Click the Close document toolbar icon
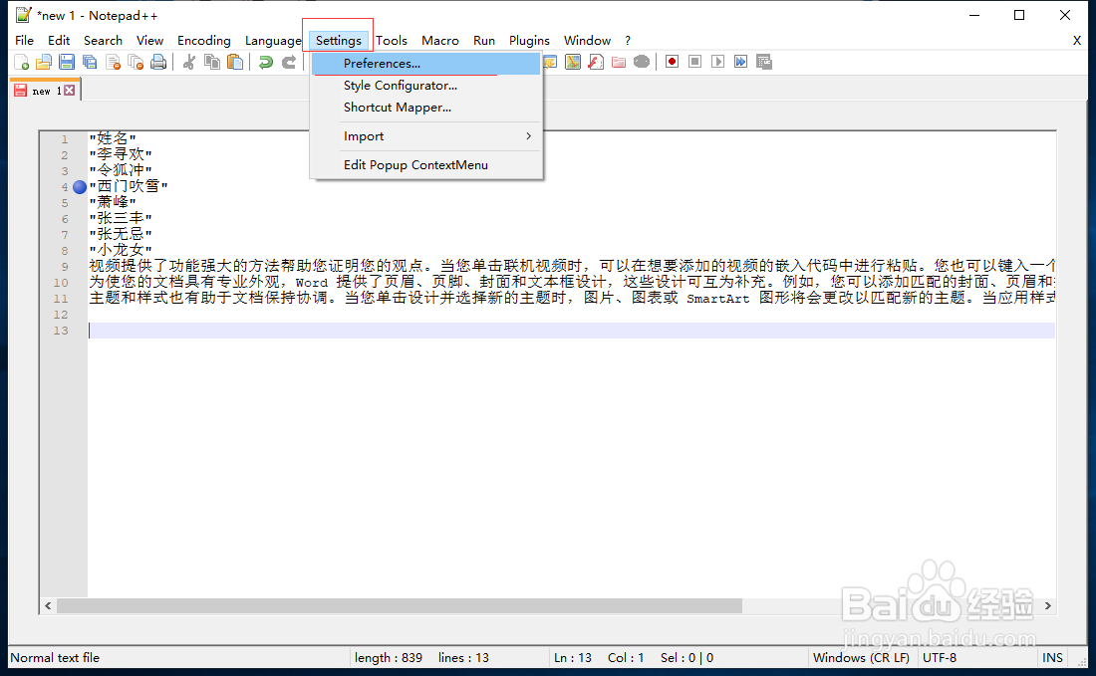Viewport: 1096px width, 676px height. pos(113,62)
